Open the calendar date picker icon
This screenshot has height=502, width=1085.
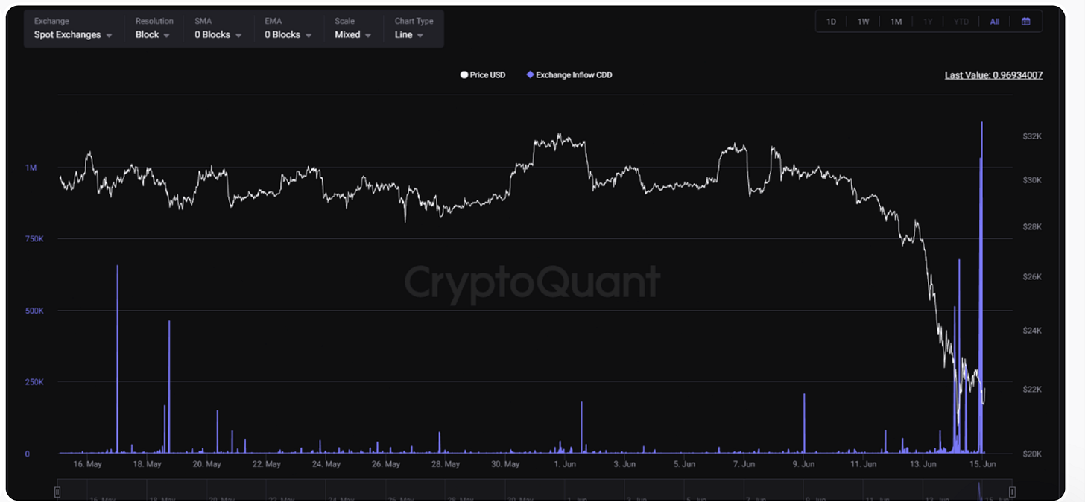(1026, 22)
